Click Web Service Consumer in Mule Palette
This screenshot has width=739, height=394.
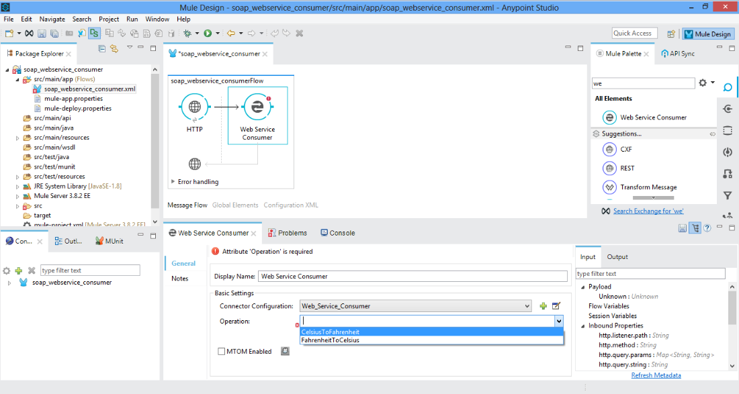(653, 117)
